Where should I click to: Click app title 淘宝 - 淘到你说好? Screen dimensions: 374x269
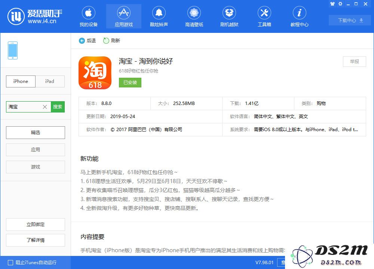click(146, 61)
